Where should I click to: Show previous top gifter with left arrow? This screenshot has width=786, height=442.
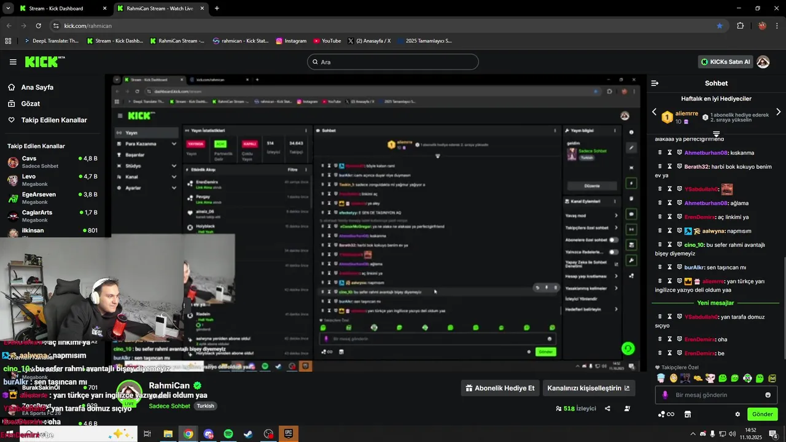tap(654, 112)
